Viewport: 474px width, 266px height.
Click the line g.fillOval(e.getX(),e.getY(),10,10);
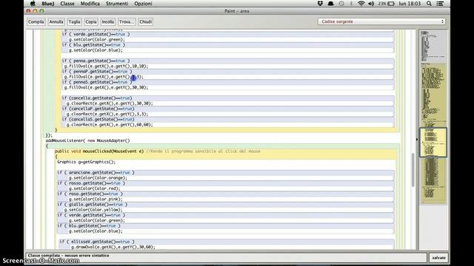coord(106,66)
